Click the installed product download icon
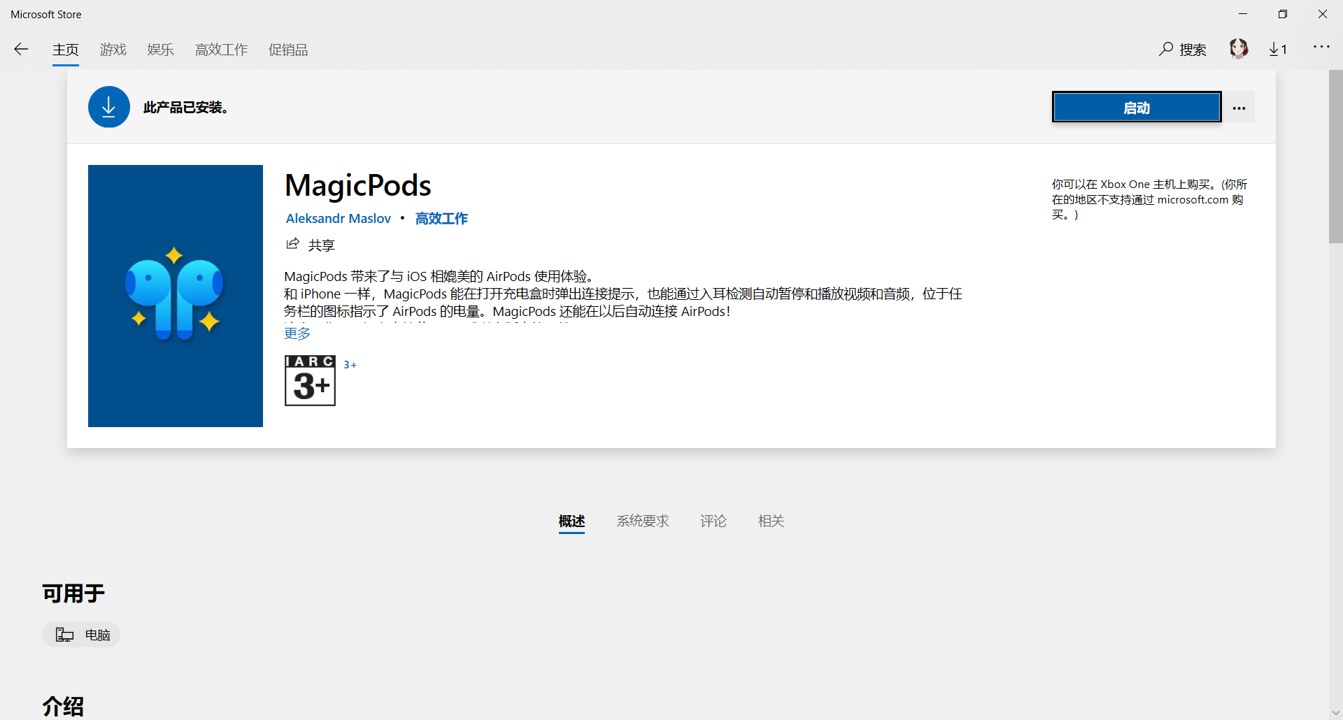Image resolution: width=1343 pixels, height=720 pixels. coord(108,106)
